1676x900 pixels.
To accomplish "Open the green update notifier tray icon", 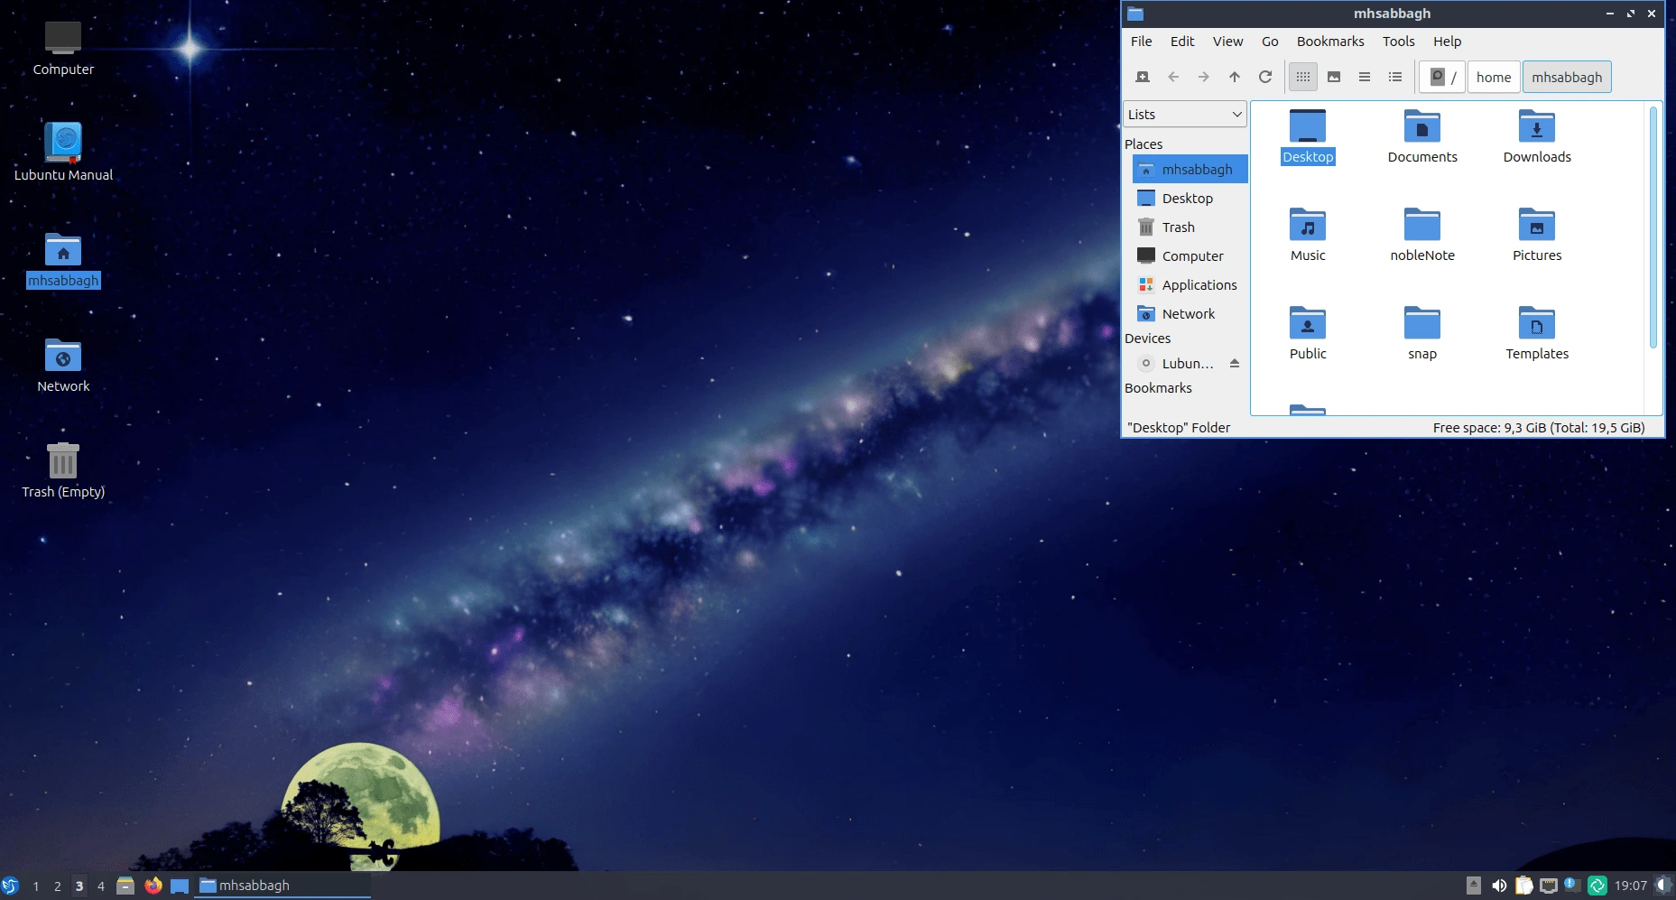I will point(1597,886).
